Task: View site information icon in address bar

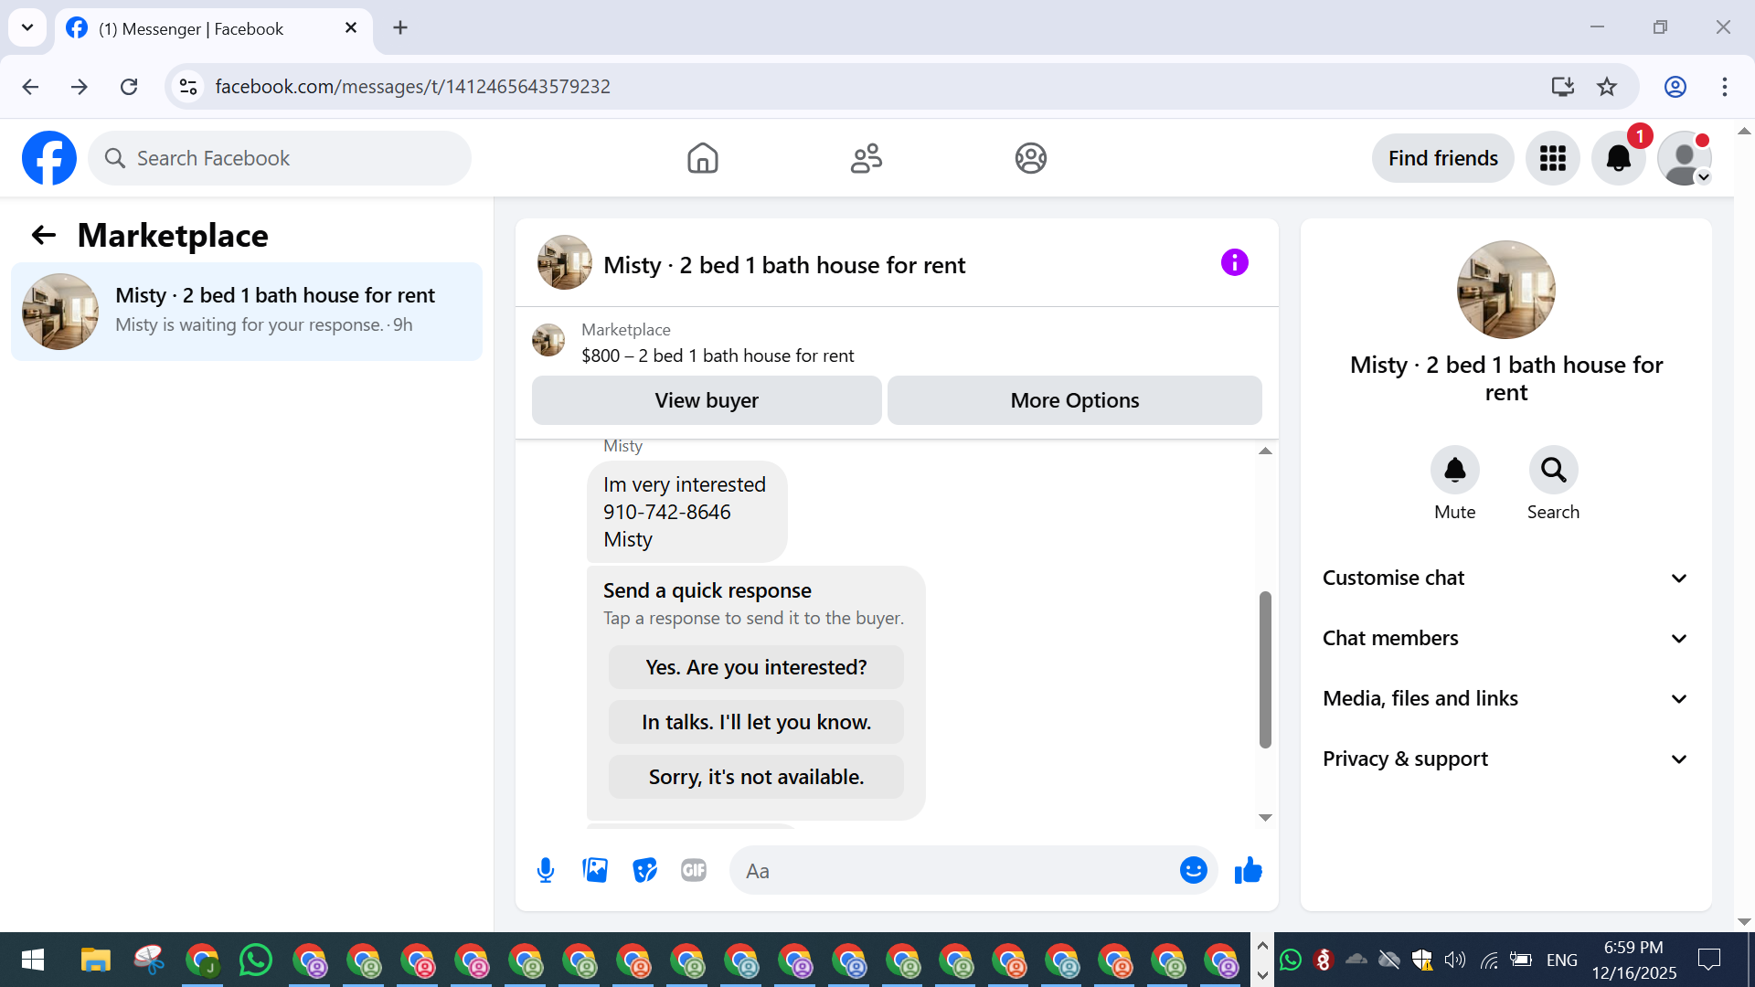Action: point(188,87)
